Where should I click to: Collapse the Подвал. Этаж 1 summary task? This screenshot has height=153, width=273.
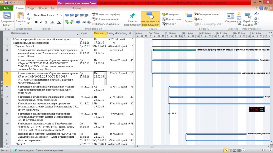(14, 46)
